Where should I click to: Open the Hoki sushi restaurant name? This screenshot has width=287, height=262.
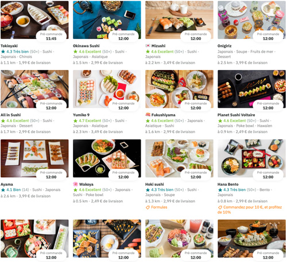[x=154, y=184]
